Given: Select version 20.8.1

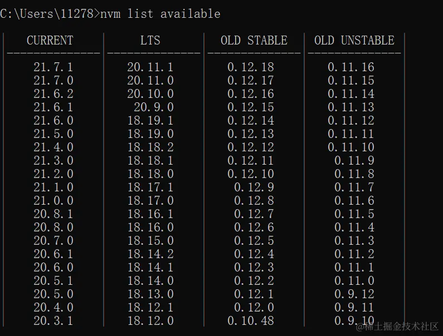Looking at the screenshot, I should tap(53, 214).
